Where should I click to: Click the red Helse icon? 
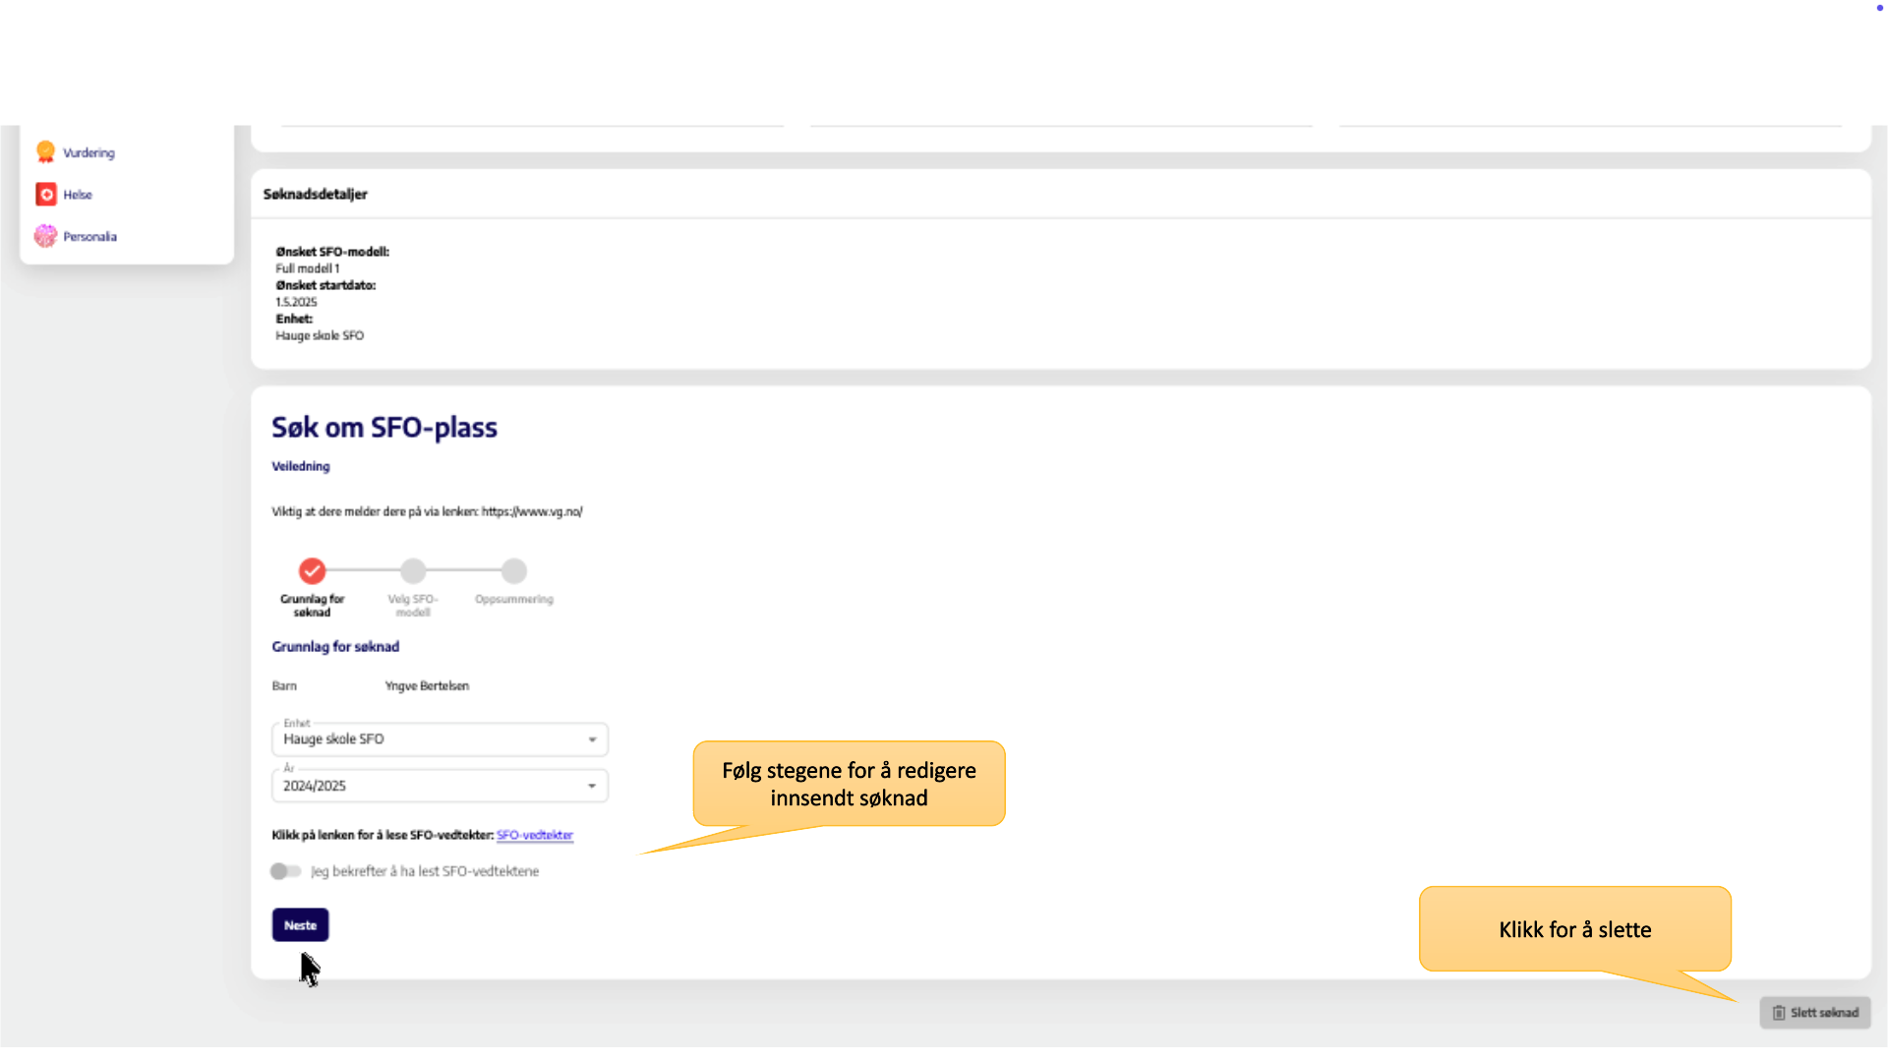coord(46,195)
